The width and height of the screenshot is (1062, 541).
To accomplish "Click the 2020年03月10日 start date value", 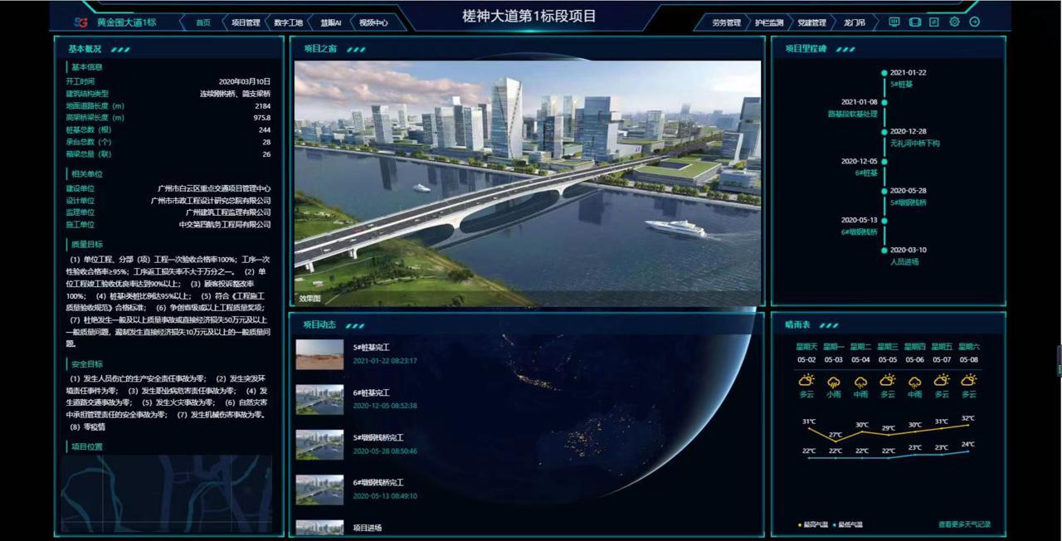I will [x=245, y=82].
